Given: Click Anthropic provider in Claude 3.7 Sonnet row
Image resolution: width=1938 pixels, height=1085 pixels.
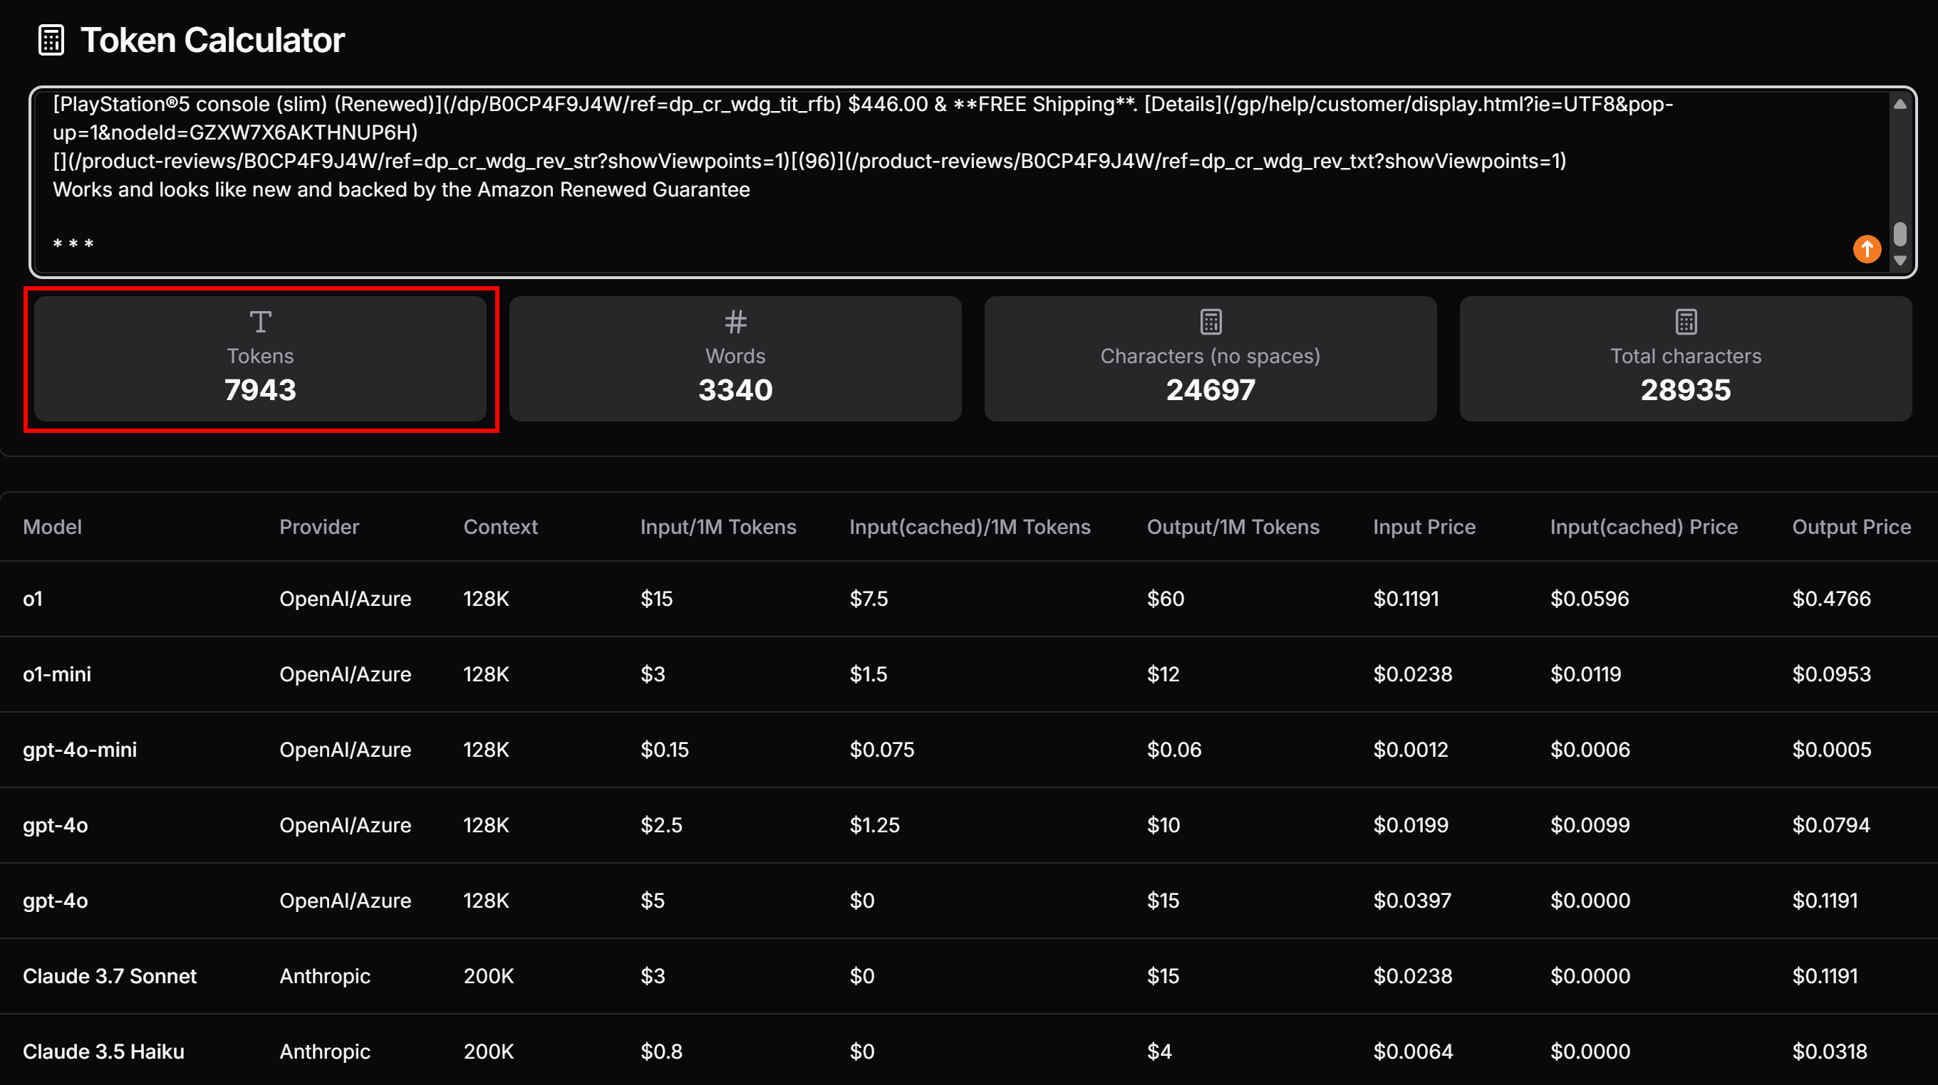Looking at the screenshot, I should click(x=325, y=976).
